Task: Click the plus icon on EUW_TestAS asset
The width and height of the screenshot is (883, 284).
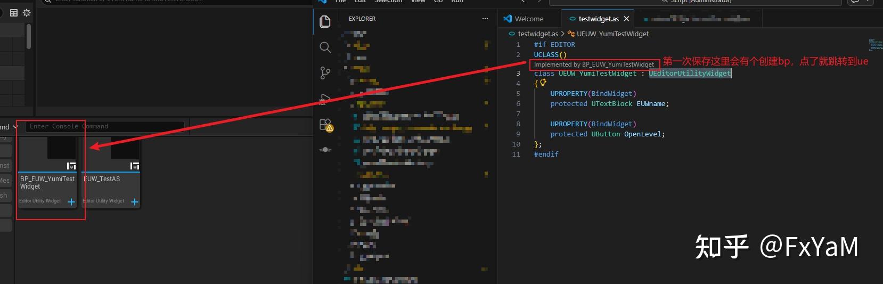Action: pos(135,202)
